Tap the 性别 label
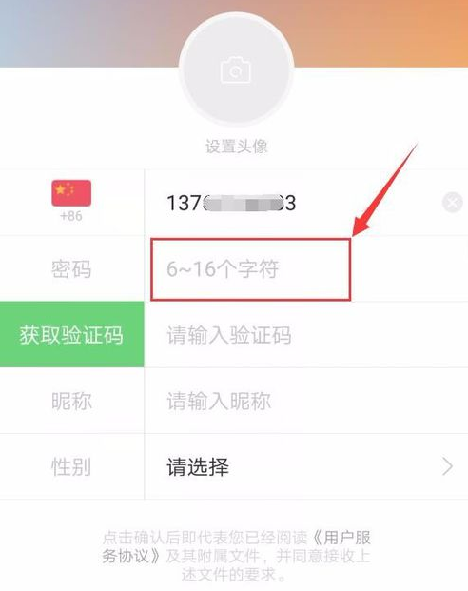The image size is (468, 591). coord(71,467)
